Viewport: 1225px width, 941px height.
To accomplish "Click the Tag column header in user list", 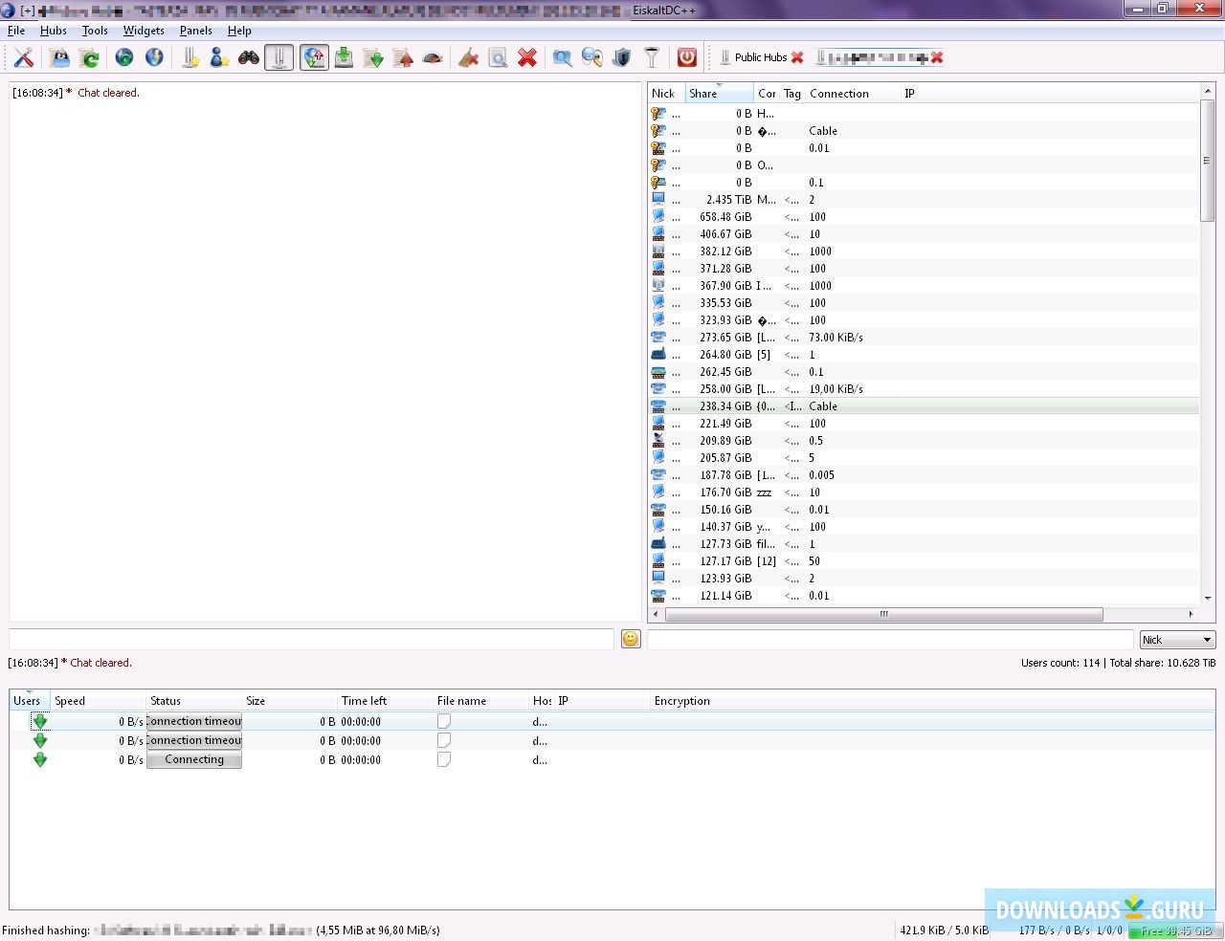I will click(x=793, y=94).
